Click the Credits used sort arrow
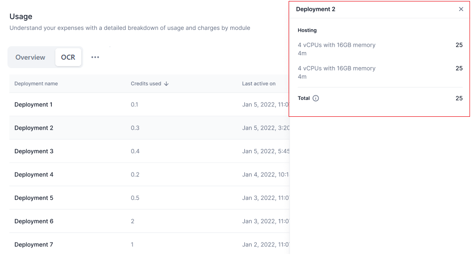The width and height of the screenshot is (473, 256). (x=166, y=84)
